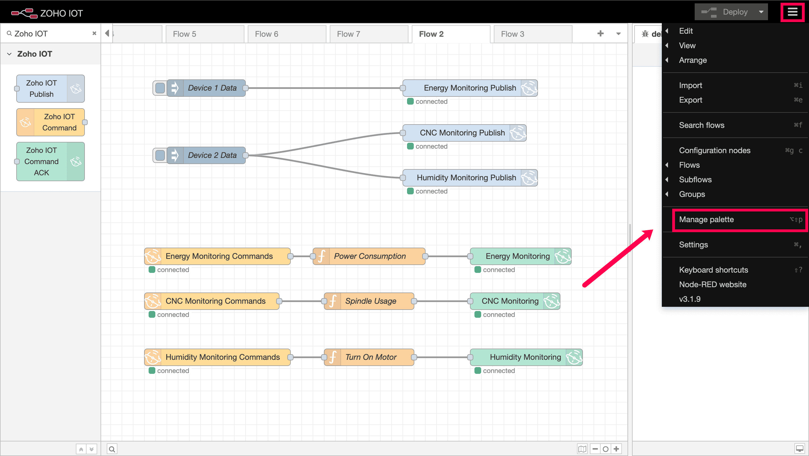Open the Deploy options dropdown arrow
The height and width of the screenshot is (456, 809).
click(761, 12)
